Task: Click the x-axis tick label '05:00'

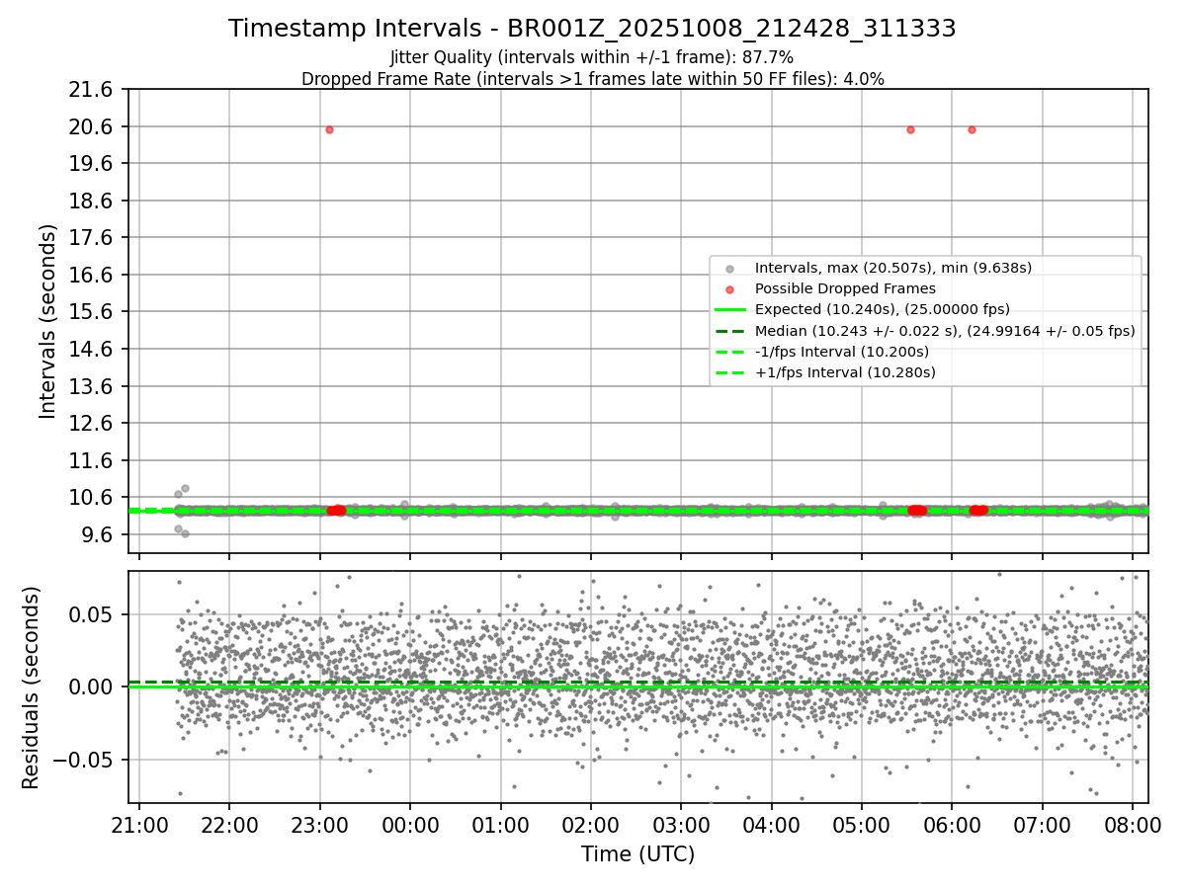Action: (x=862, y=826)
